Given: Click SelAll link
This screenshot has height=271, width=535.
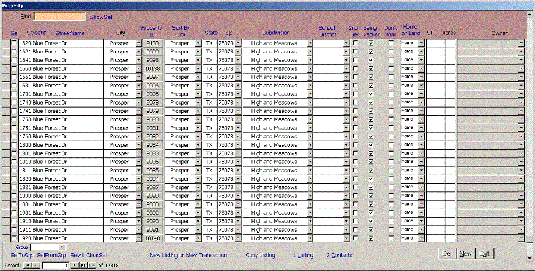Looking at the screenshot, I should pyautogui.click(x=77, y=255).
